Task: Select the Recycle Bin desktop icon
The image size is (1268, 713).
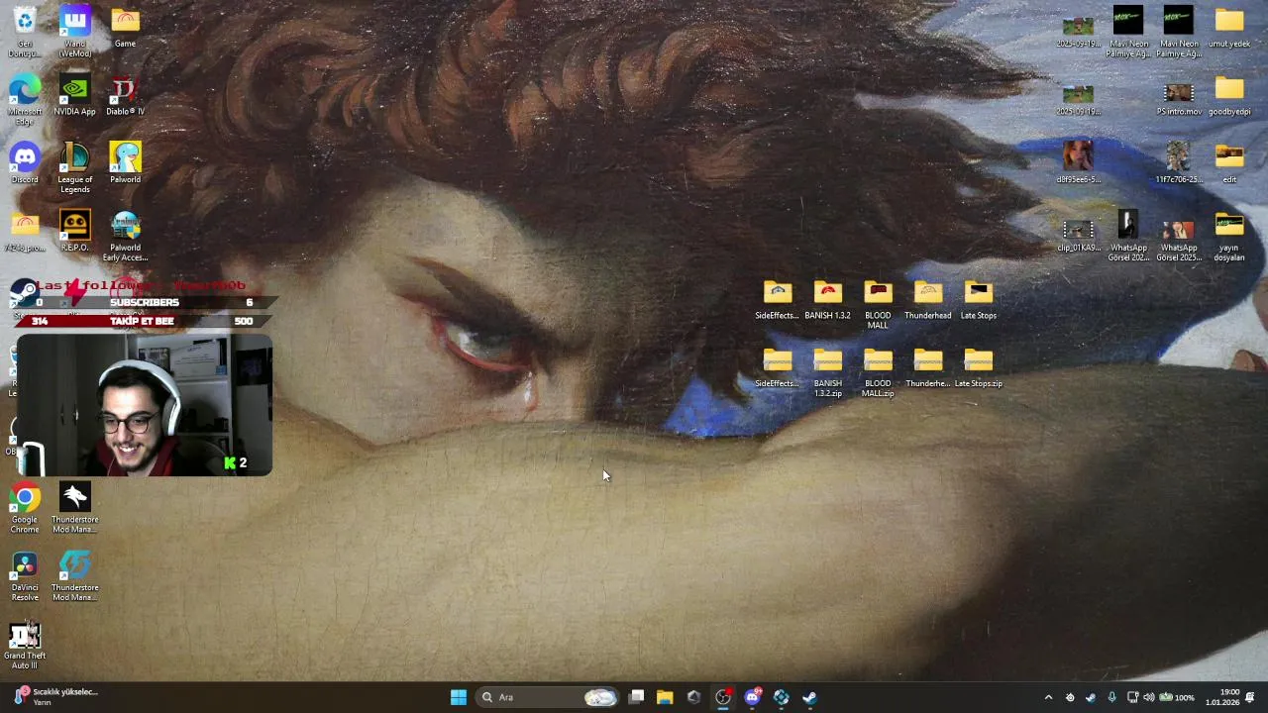Action: pyautogui.click(x=25, y=32)
